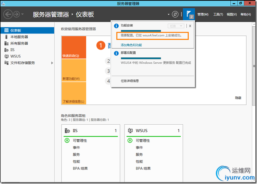The image size is (257, 184).
Task: Click the green 可管理性 icon in IIS tile
Action: [x=67, y=140]
